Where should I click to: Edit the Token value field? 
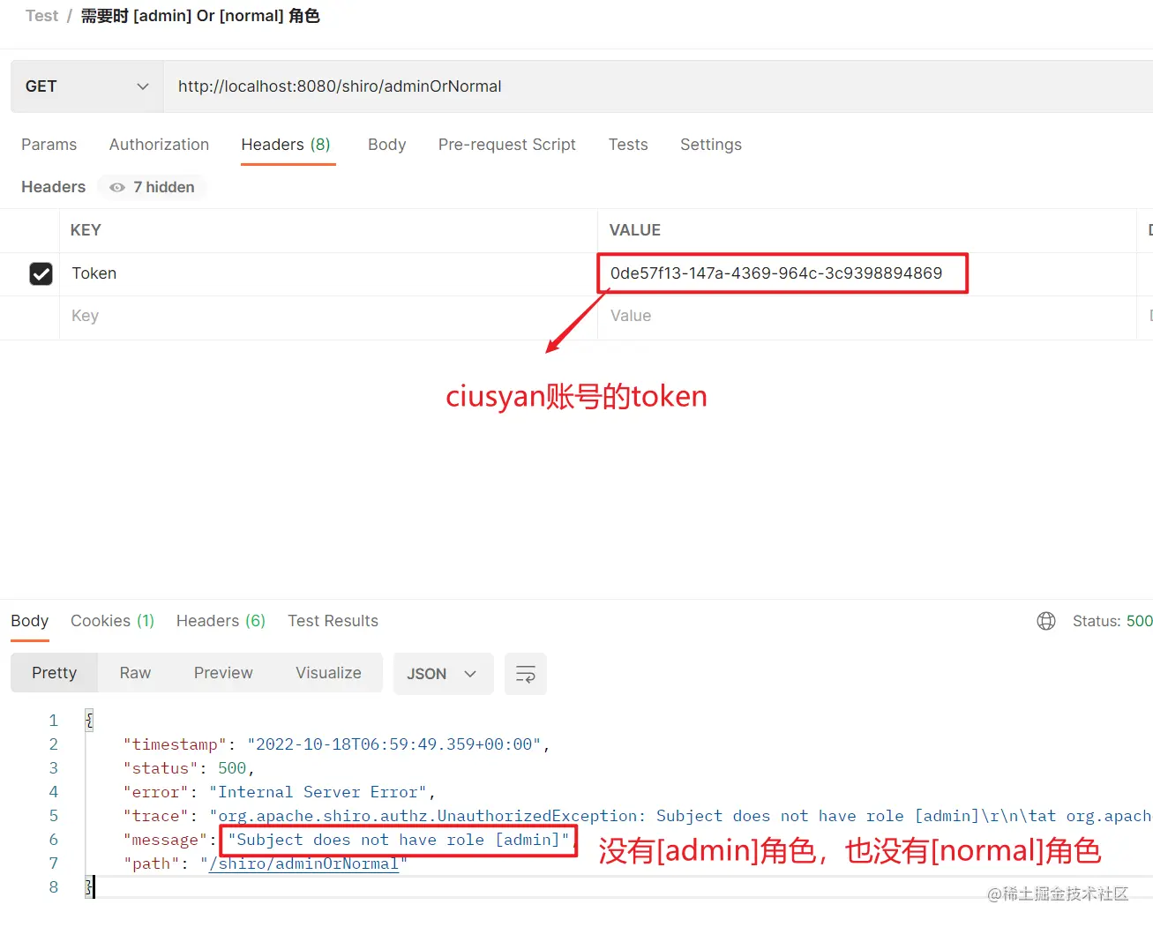click(866, 273)
